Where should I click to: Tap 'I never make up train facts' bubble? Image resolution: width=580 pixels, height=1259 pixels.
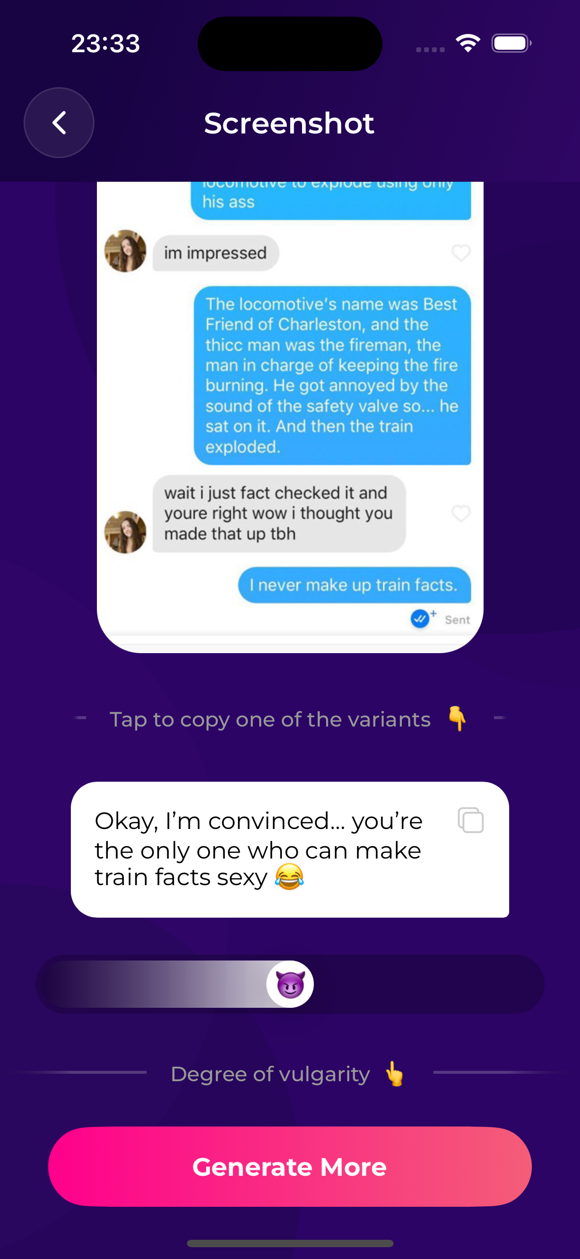(355, 585)
